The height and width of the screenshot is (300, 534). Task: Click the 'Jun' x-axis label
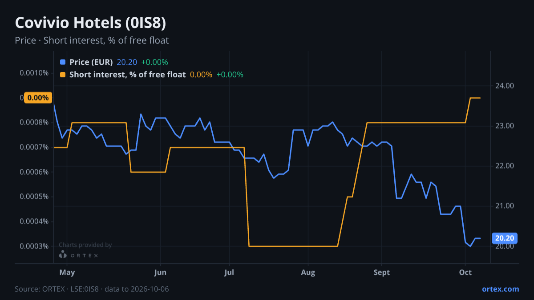coord(160,272)
